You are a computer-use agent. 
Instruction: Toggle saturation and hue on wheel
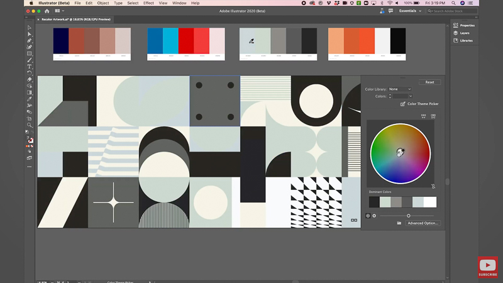point(368,216)
